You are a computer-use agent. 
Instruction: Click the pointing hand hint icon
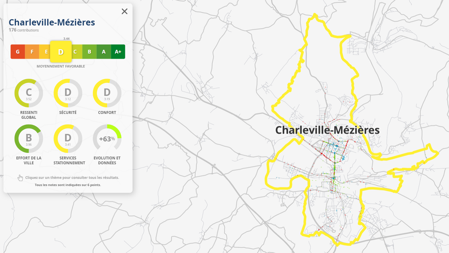coord(20,178)
